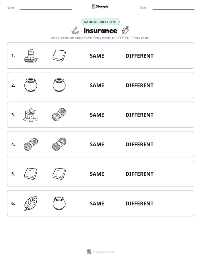Click the Date input line
This screenshot has height=260, width=201.
173,8
